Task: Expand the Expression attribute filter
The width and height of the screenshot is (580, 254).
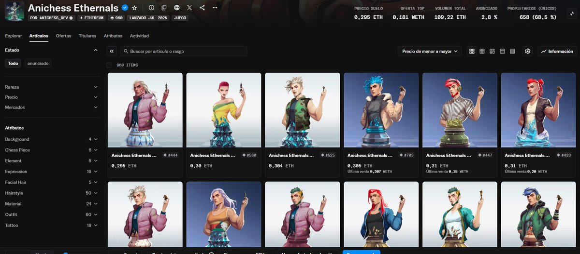Action: 51,172
